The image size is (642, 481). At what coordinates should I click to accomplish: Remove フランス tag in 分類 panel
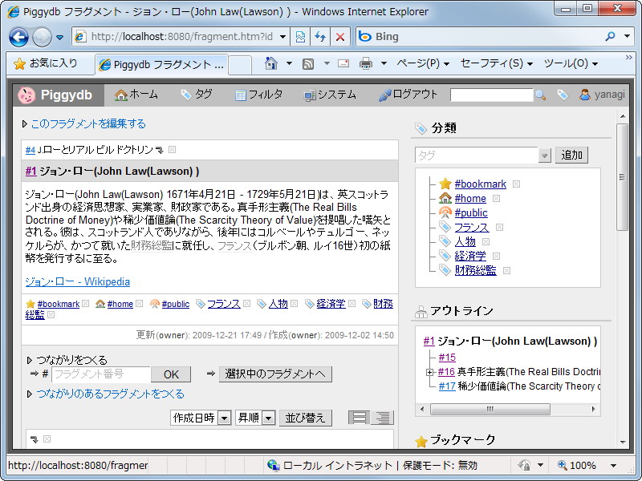[x=499, y=228]
